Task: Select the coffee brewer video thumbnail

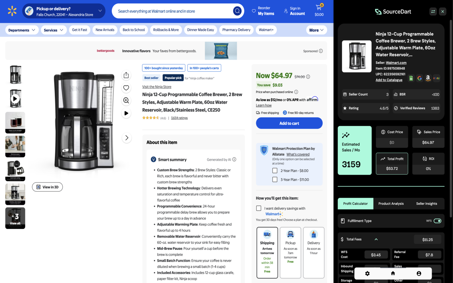Action: (15, 98)
